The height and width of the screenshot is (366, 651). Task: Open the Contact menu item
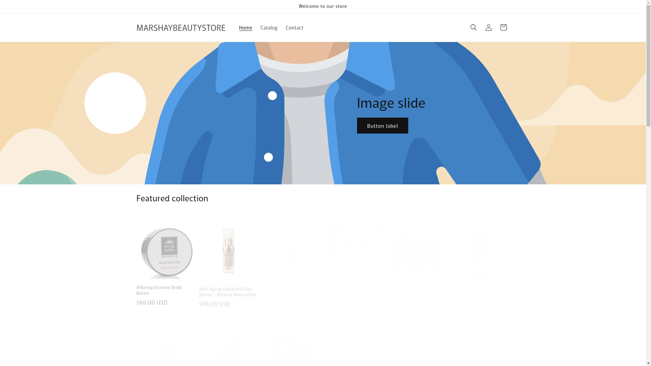point(294,27)
